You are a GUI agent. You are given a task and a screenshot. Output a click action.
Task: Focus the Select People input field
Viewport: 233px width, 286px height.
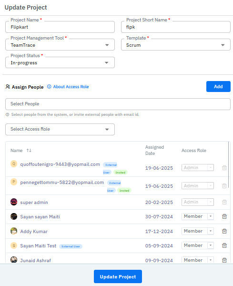pyautogui.click(x=118, y=104)
